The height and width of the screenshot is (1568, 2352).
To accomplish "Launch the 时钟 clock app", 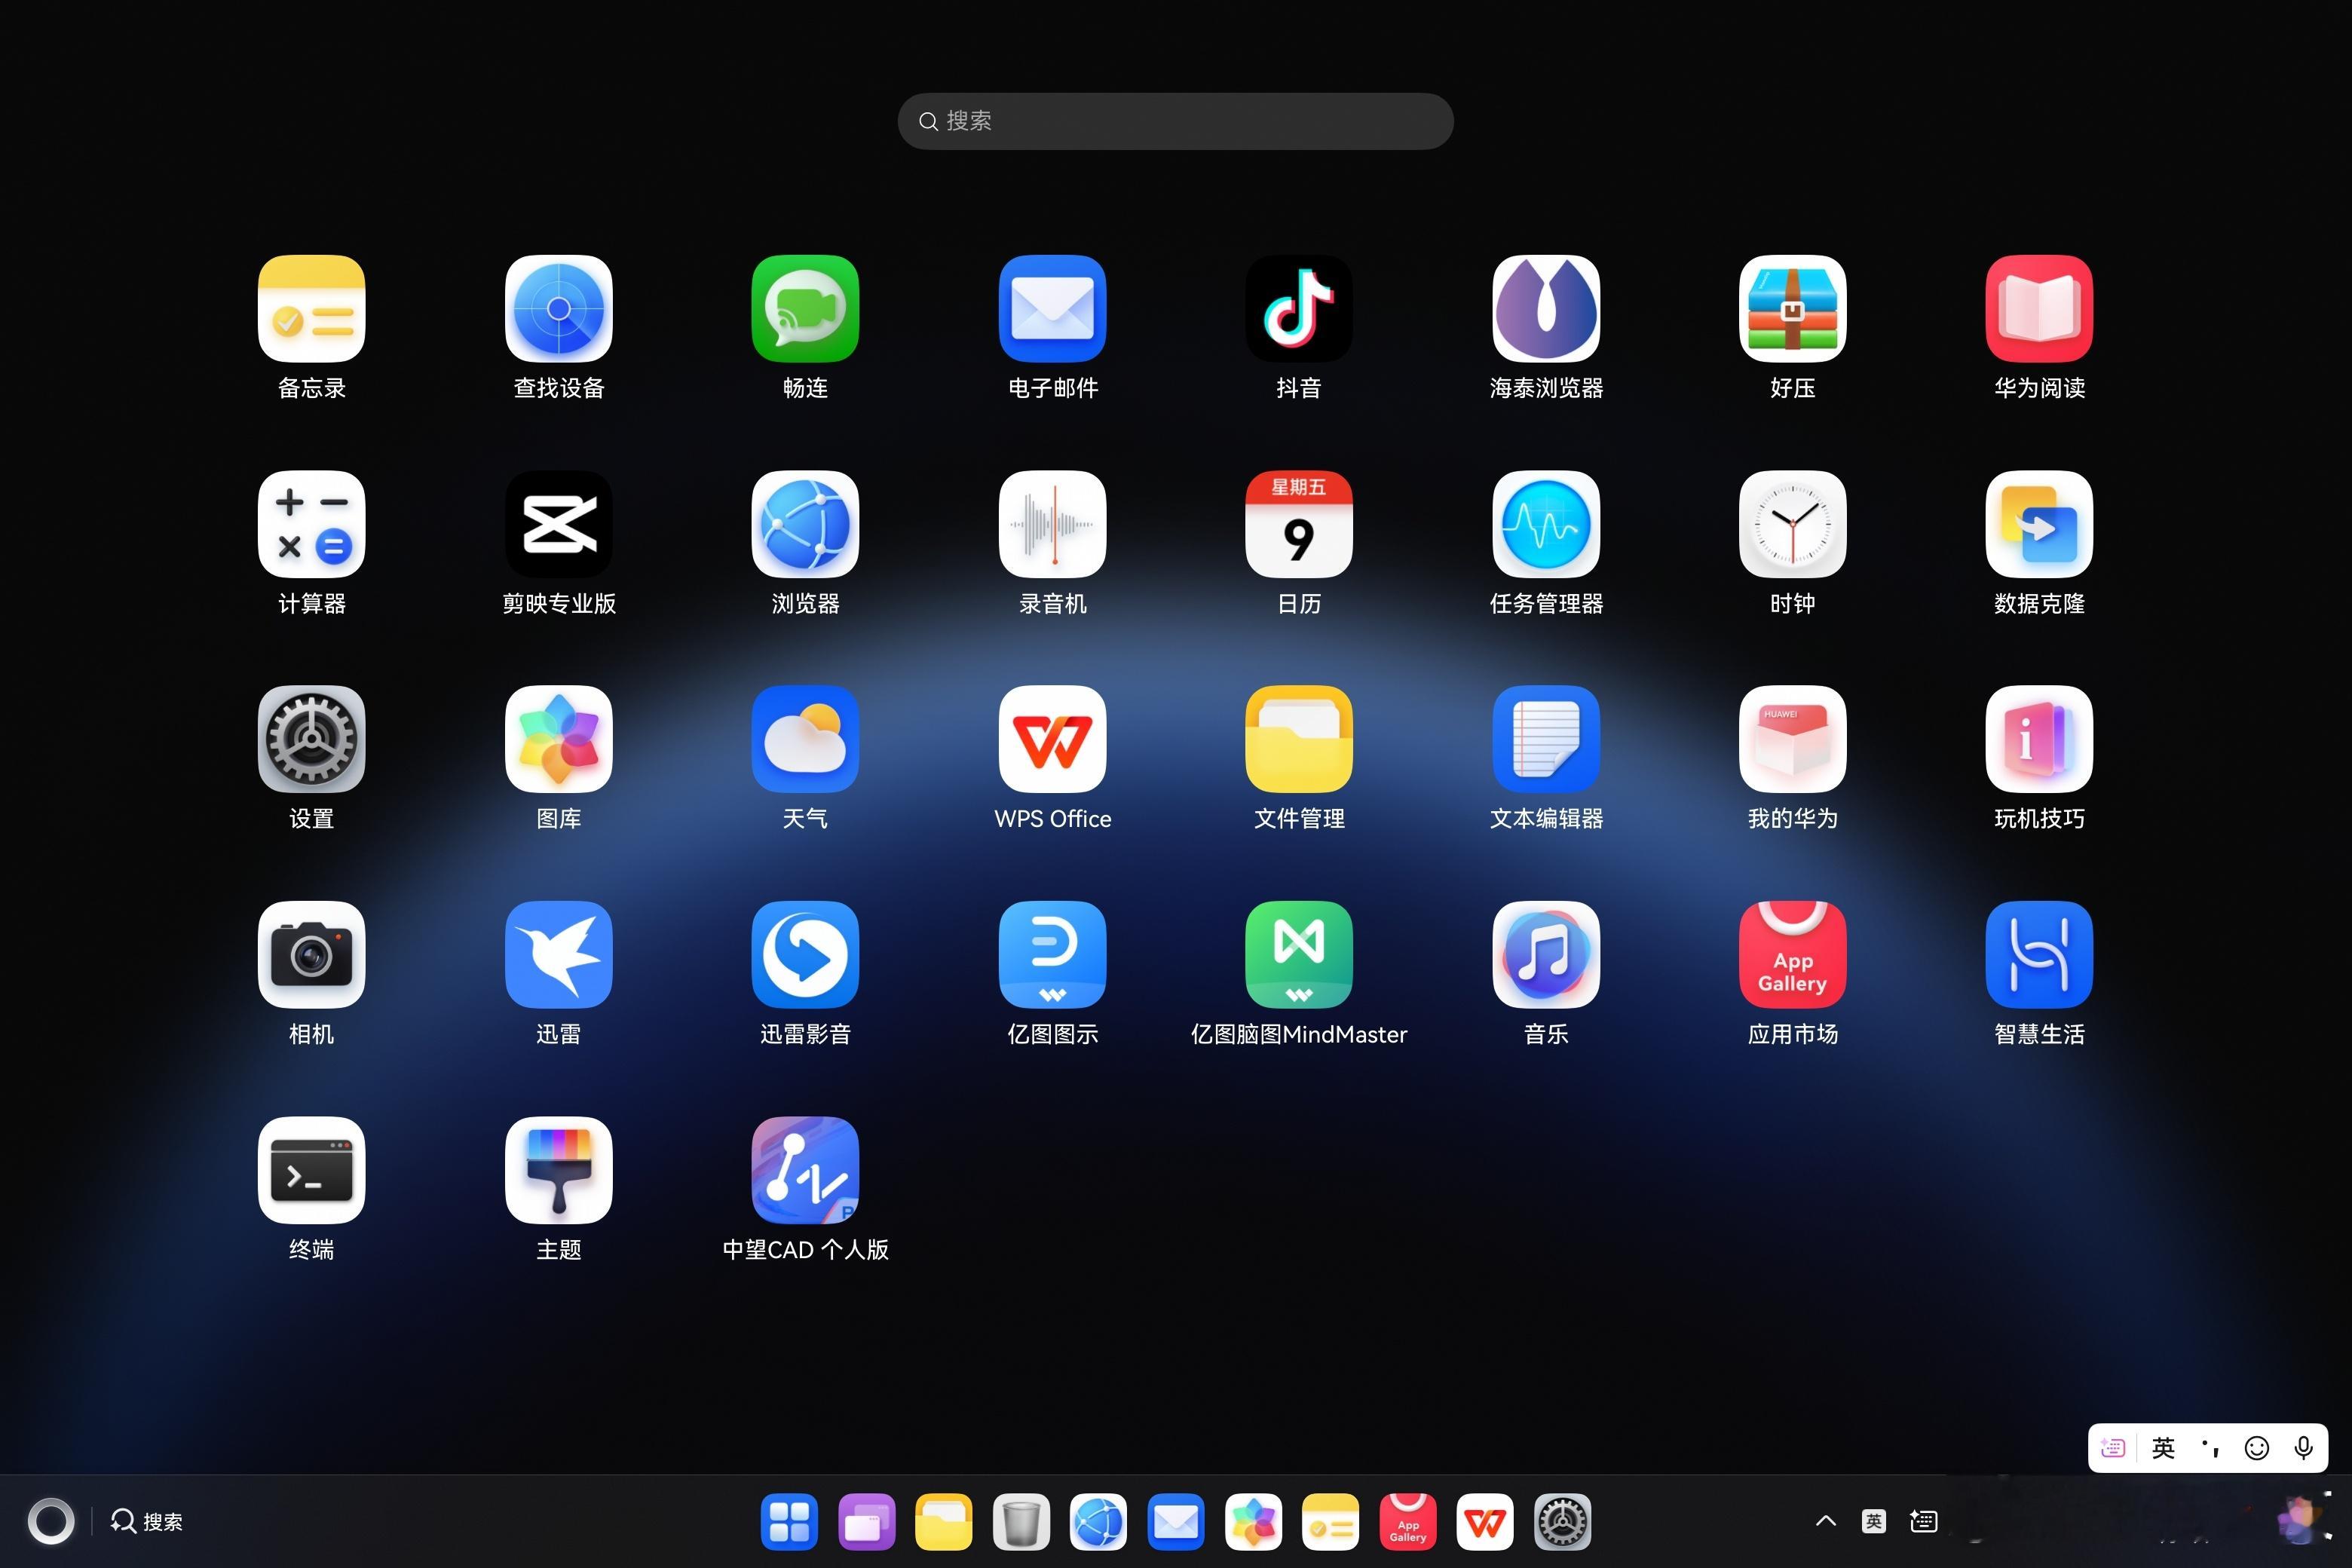I will click(x=1793, y=524).
